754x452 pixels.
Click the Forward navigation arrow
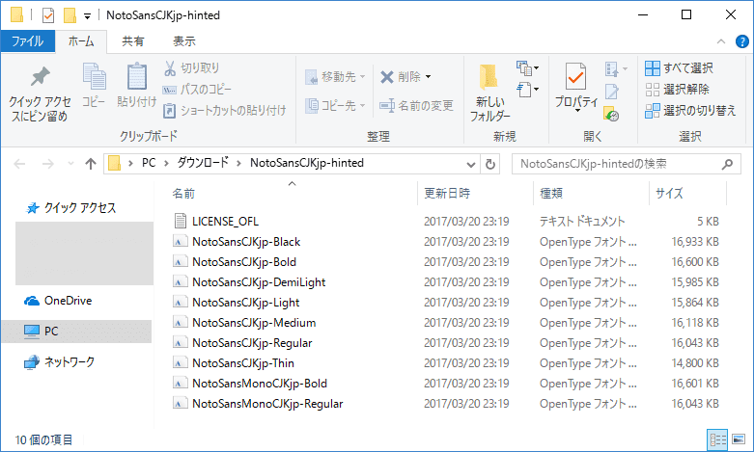pyautogui.click(x=47, y=164)
